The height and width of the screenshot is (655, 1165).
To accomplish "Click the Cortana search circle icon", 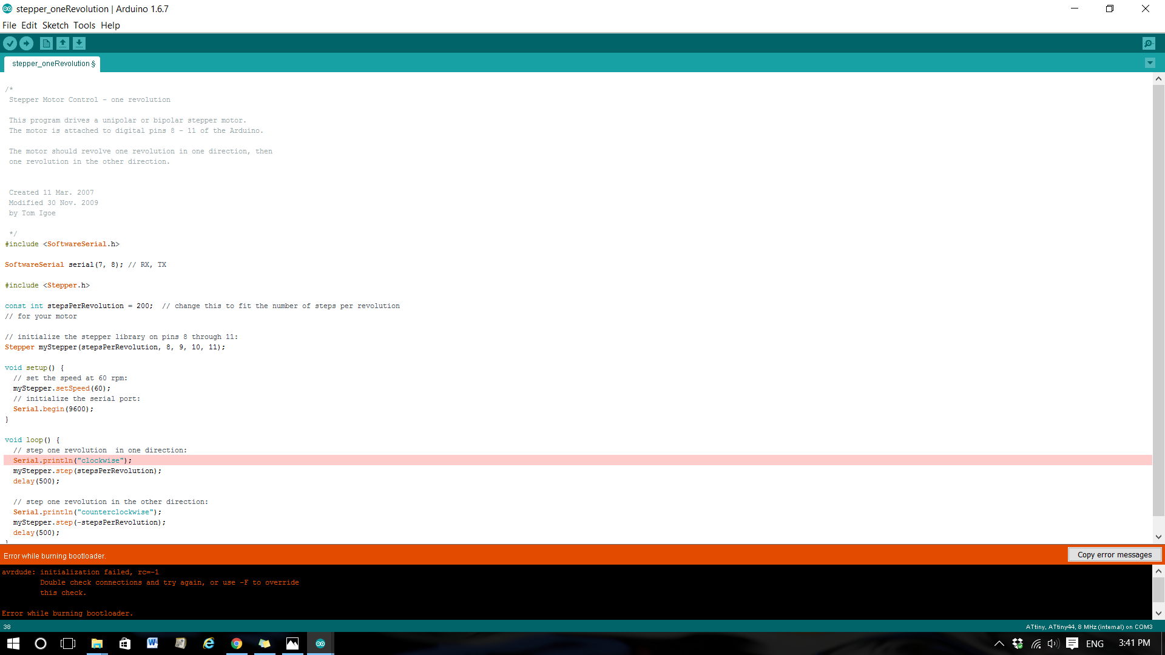I will pyautogui.click(x=41, y=643).
